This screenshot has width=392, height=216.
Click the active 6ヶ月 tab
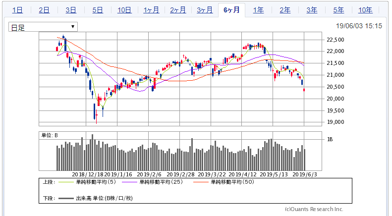coord(231,10)
